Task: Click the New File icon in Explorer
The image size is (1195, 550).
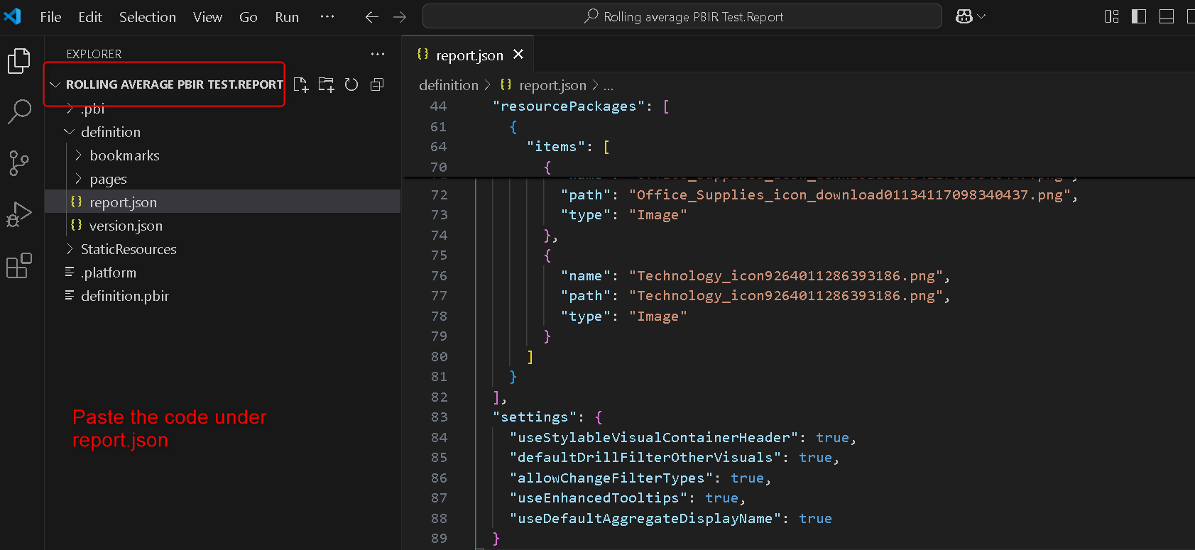Action: (301, 85)
